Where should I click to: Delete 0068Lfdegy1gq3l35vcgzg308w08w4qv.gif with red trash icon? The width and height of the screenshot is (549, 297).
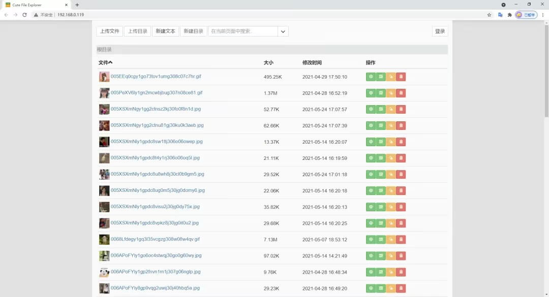click(401, 239)
